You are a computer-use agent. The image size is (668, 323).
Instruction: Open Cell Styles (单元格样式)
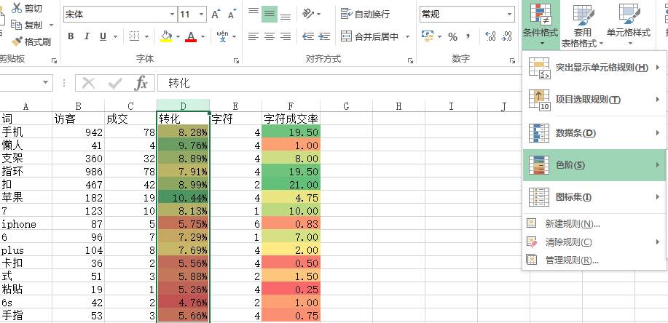tap(629, 25)
